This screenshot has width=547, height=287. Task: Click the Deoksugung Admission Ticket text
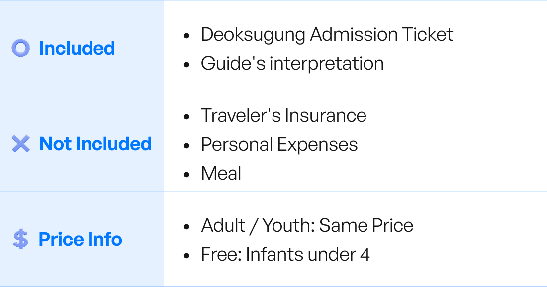(x=327, y=35)
